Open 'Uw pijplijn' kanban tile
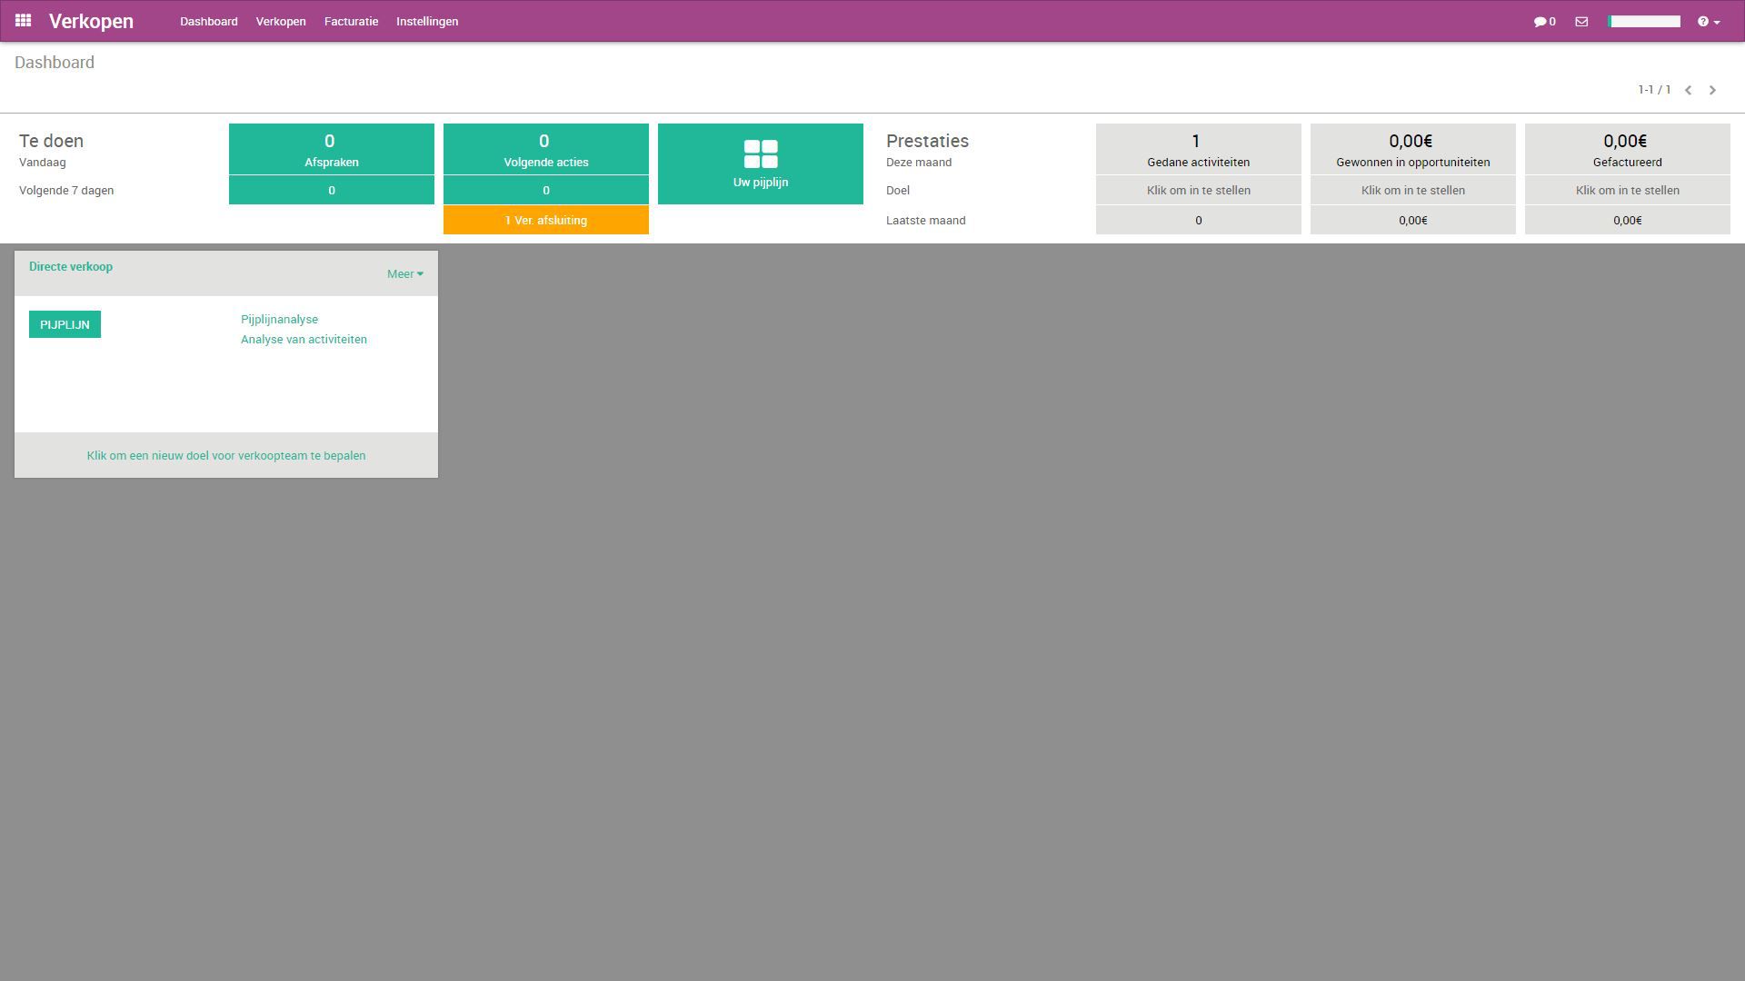Image resolution: width=1745 pixels, height=981 pixels. tap(760, 163)
